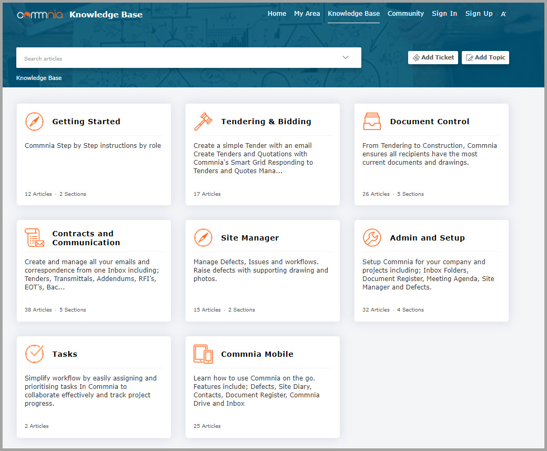
Task: Click '32 Articles' under Admin and Setup
Action: click(376, 310)
